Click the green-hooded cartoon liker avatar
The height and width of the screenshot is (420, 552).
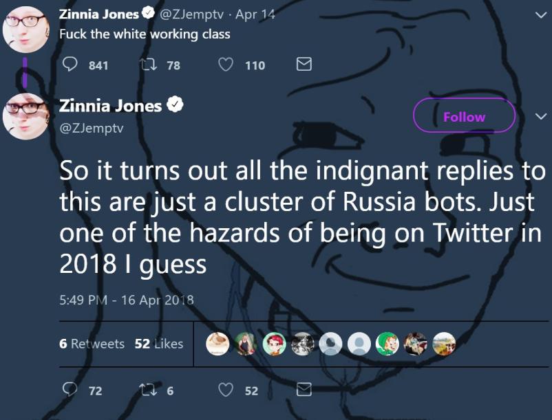point(388,343)
